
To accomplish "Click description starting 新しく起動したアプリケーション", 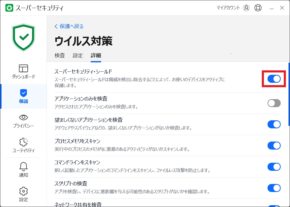I will click(x=132, y=170).
